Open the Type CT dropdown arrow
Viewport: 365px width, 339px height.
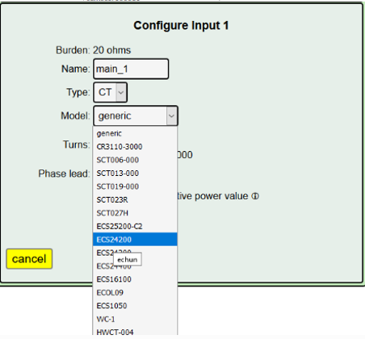click(x=121, y=93)
